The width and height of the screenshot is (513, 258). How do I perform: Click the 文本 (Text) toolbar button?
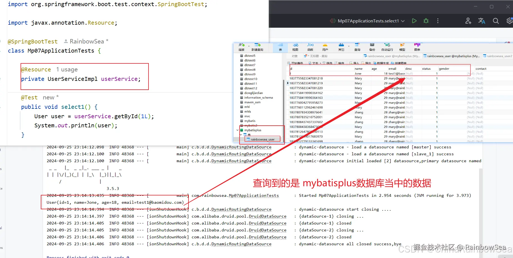tap(313, 63)
